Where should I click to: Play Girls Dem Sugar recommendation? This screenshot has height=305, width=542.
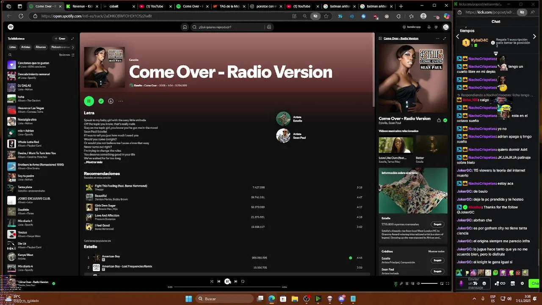(89, 207)
